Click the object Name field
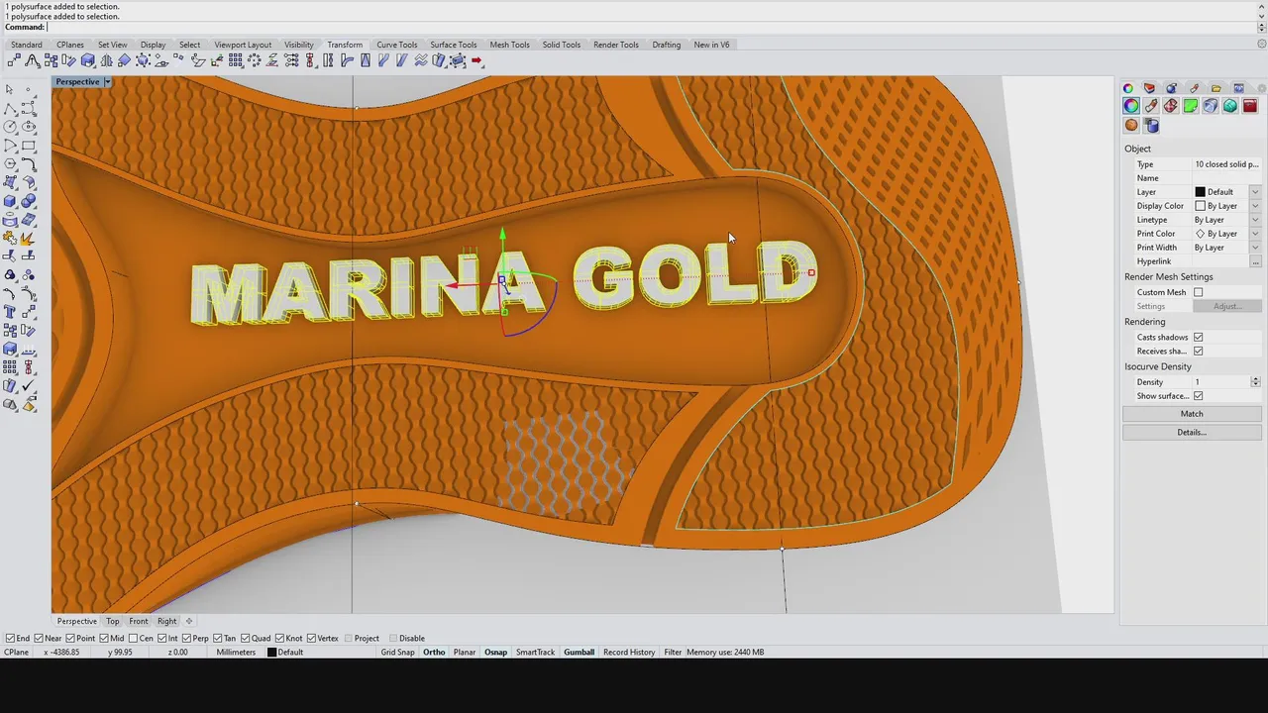The image size is (1268, 713). [1226, 178]
